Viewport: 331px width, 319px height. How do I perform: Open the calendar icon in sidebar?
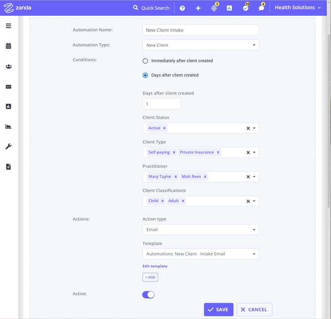[8, 46]
